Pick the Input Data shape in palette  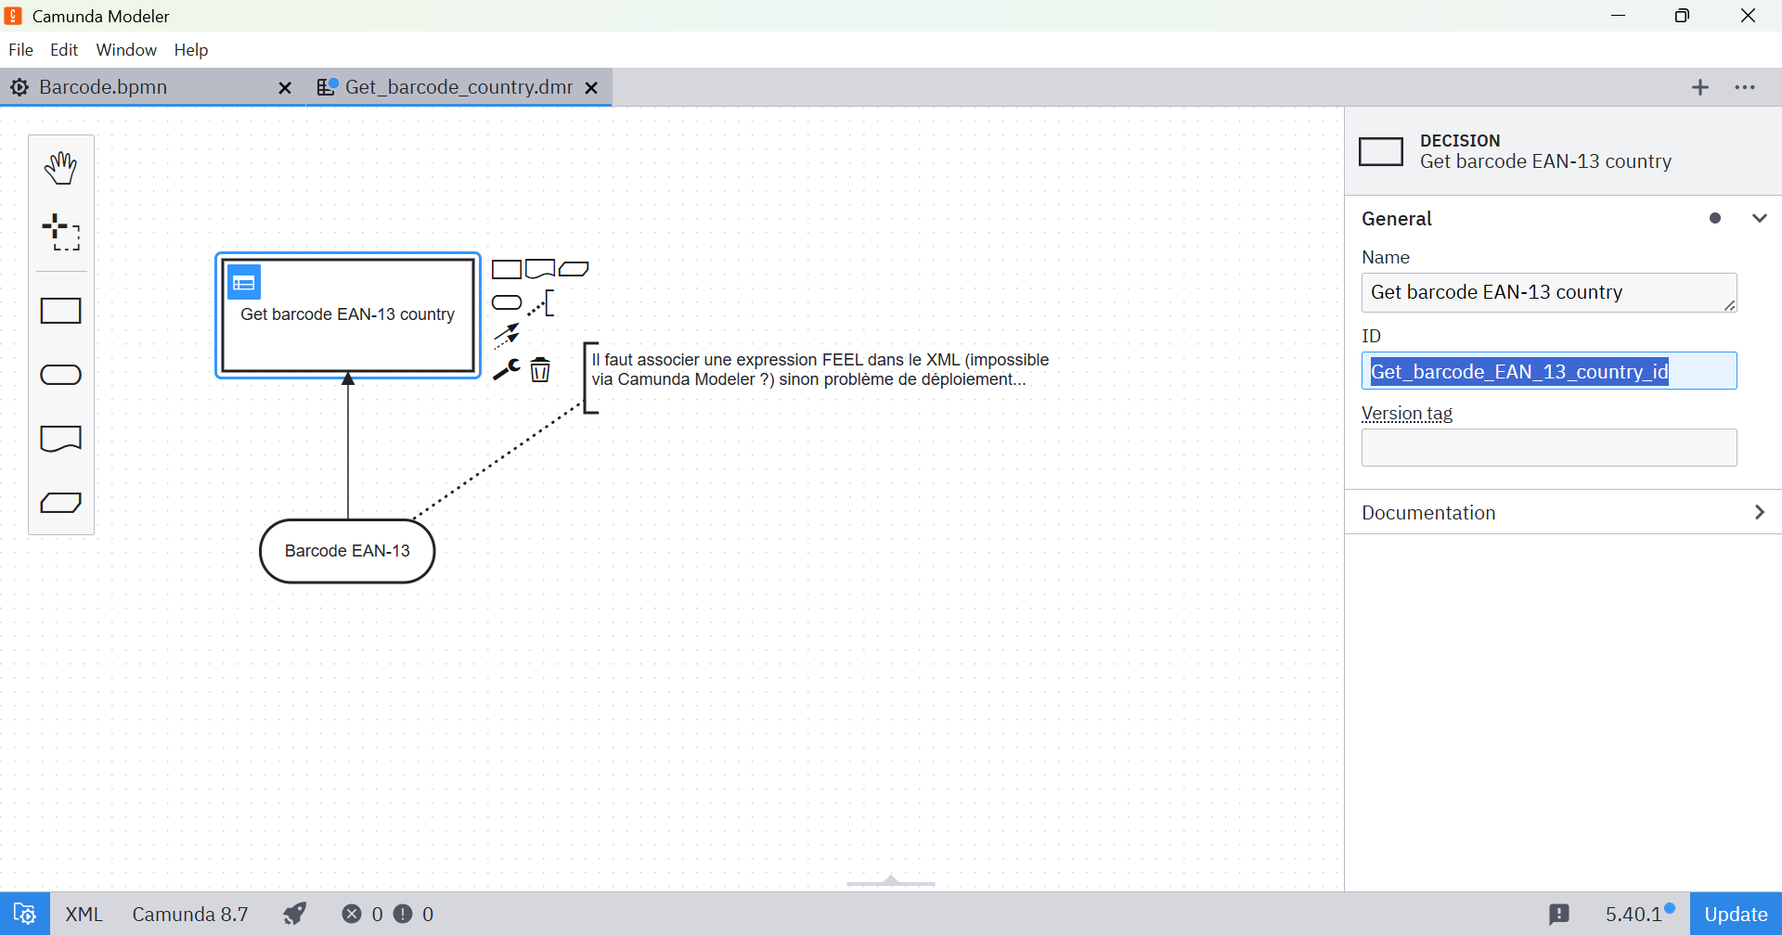coord(60,375)
